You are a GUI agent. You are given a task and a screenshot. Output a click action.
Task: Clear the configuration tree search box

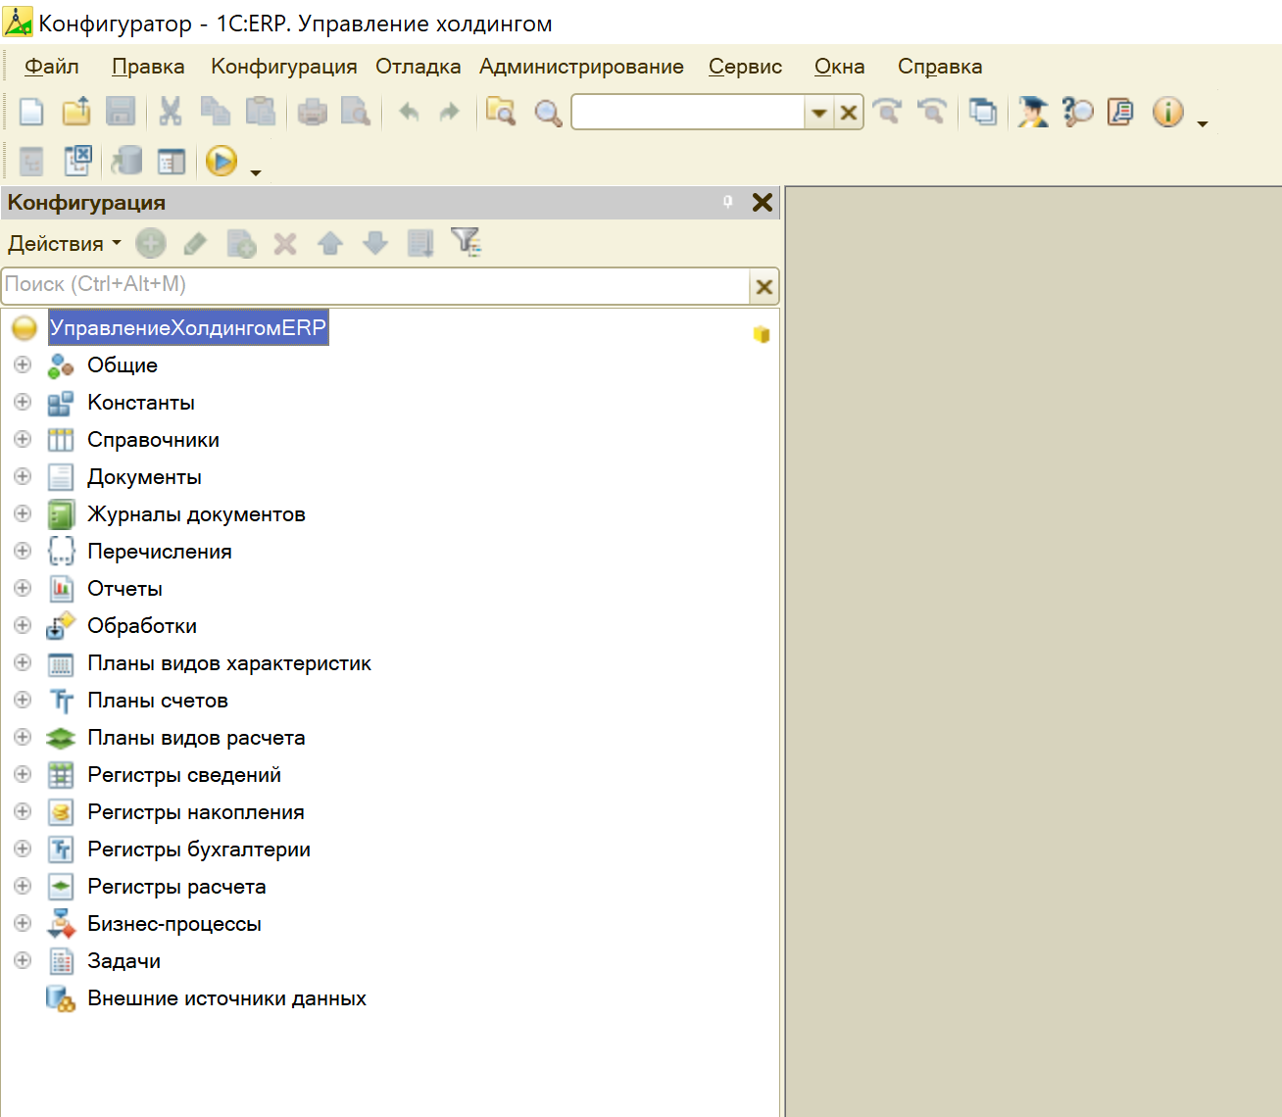coord(764,287)
